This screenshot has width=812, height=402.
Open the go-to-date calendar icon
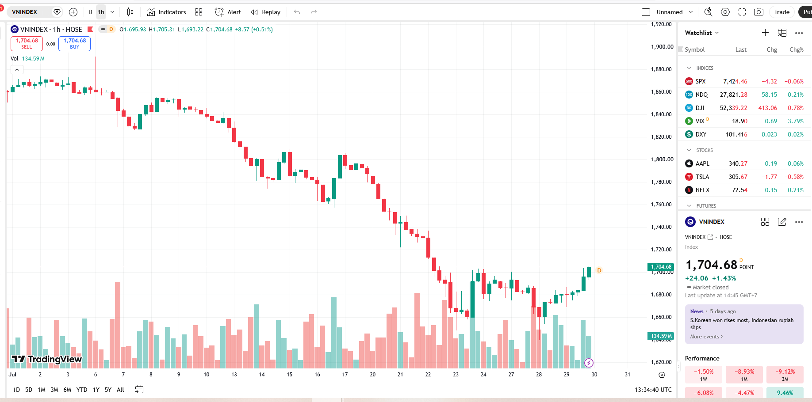(x=139, y=390)
